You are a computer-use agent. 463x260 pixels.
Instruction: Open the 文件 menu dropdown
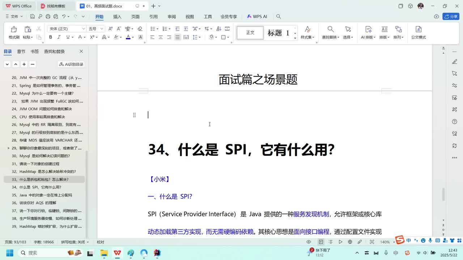click(x=14, y=17)
